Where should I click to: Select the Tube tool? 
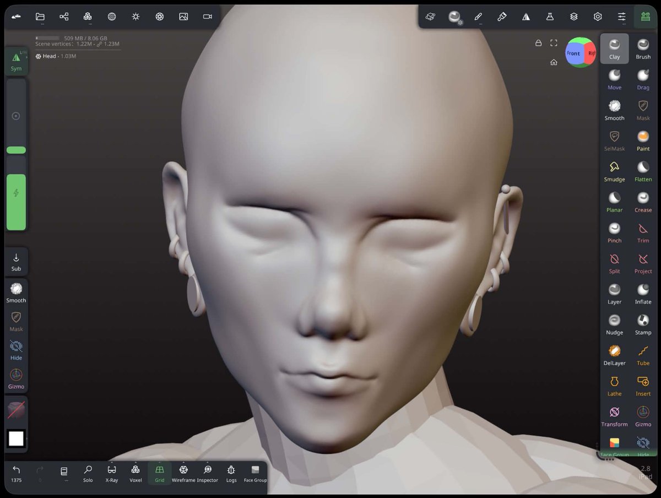[643, 355]
